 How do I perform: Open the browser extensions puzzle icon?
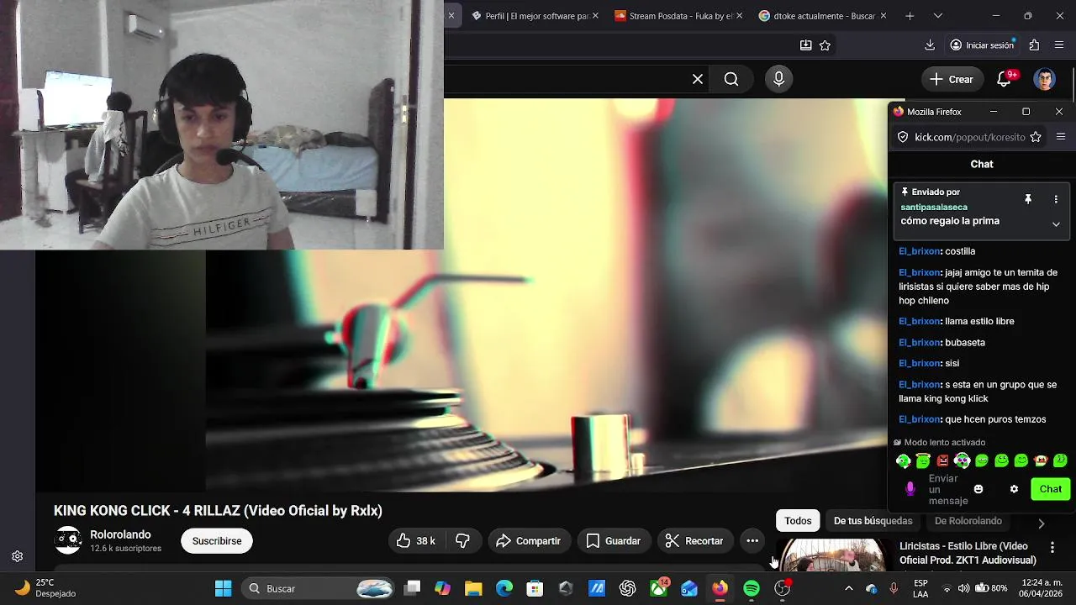1034,45
